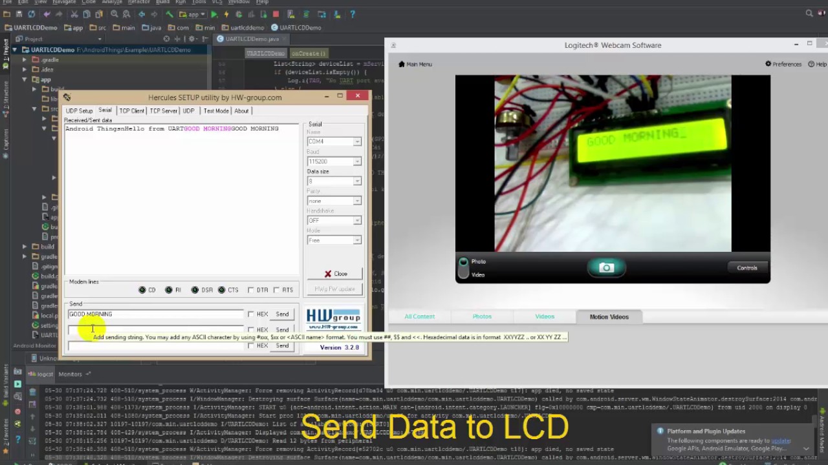
Task: Enable HEX for the third send line
Action: click(x=251, y=346)
